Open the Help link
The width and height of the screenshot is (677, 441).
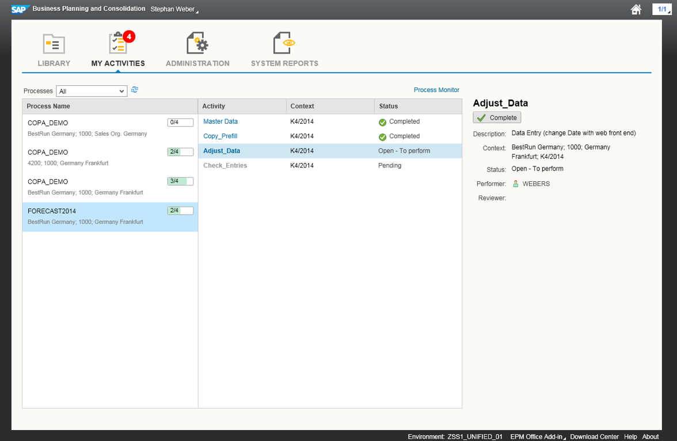[x=630, y=436]
